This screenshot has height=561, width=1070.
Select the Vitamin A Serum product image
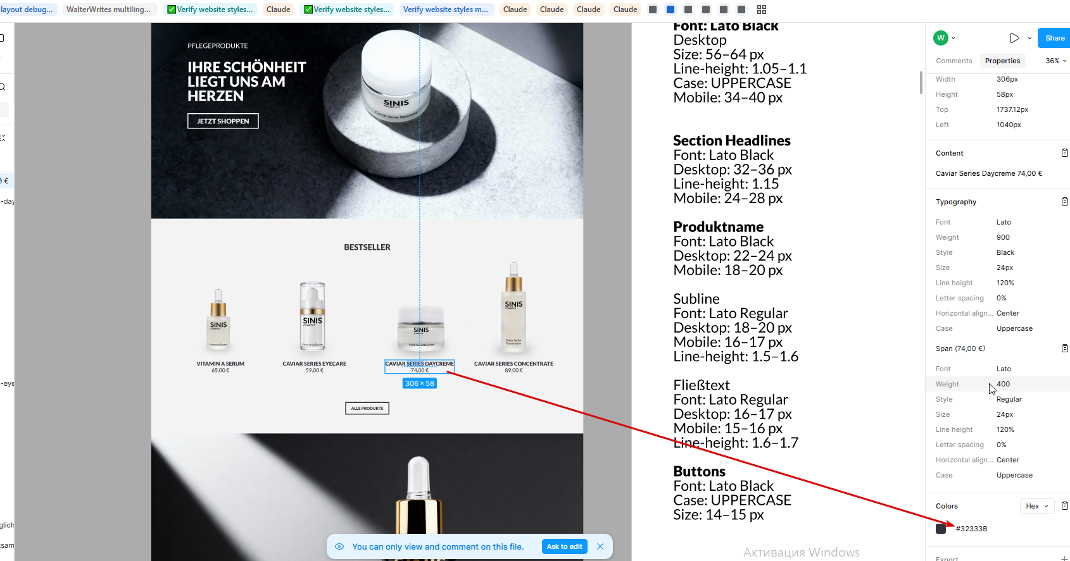tap(218, 319)
